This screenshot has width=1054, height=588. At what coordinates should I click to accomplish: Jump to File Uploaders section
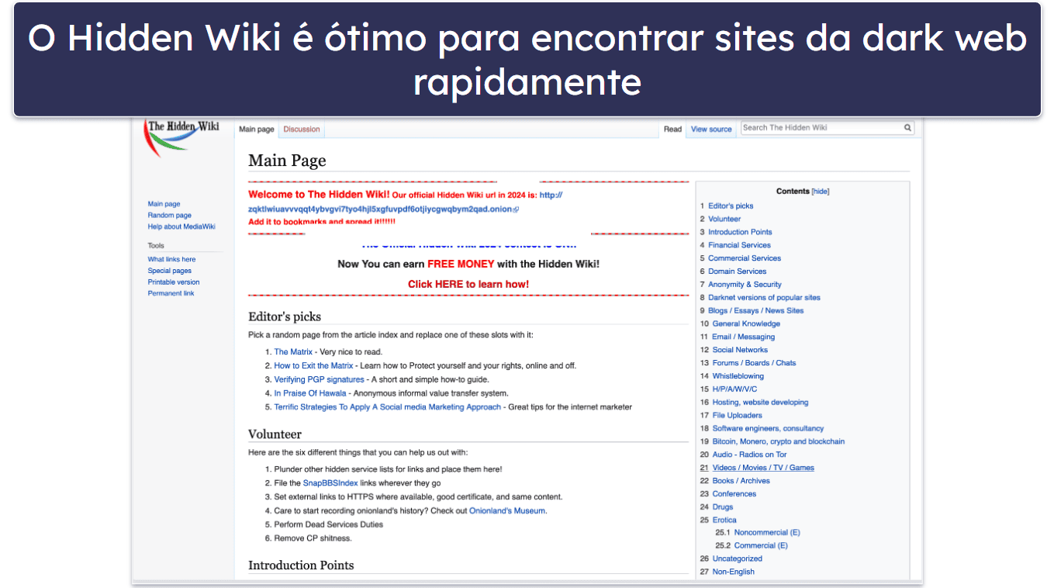click(x=738, y=416)
